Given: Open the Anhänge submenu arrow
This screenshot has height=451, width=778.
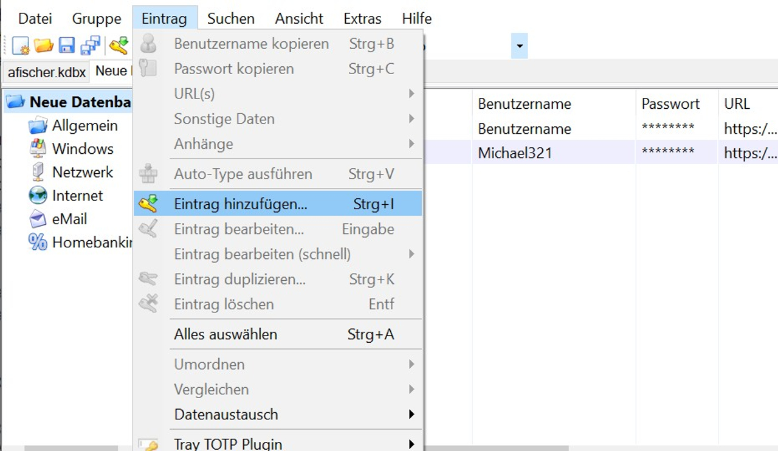Looking at the screenshot, I should pos(411,143).
